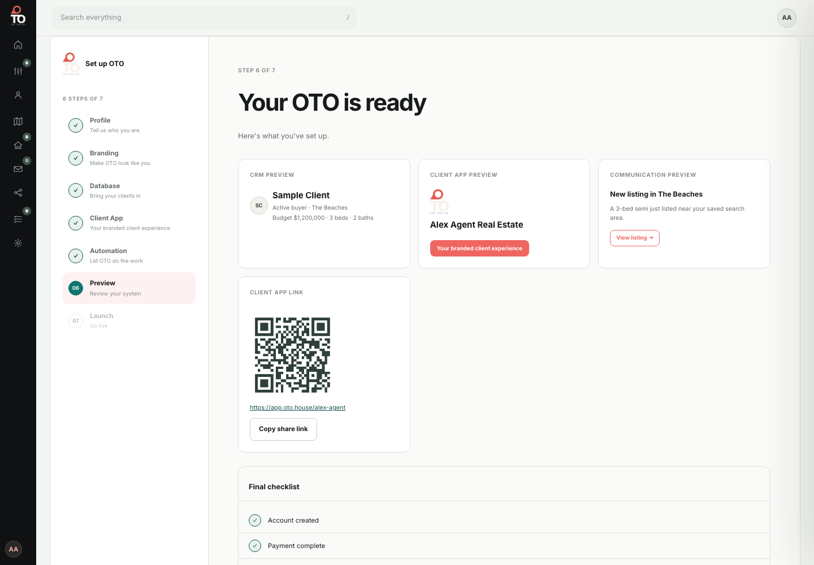The image size is (814, 565).
Task: Click the 07 Launch step badge
Action: coord(76,321)
